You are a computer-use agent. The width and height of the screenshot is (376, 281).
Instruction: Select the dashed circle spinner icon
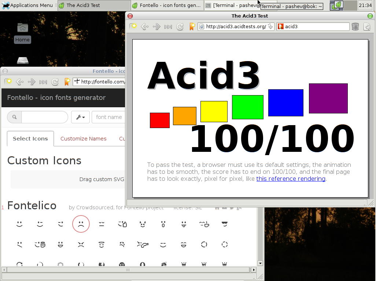(x=224, y=245)
